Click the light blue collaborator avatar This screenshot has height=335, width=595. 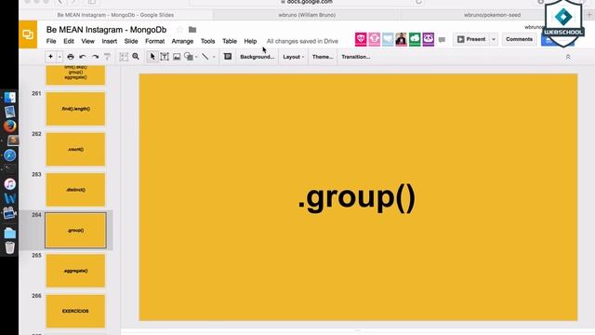[x=388, y=39]
